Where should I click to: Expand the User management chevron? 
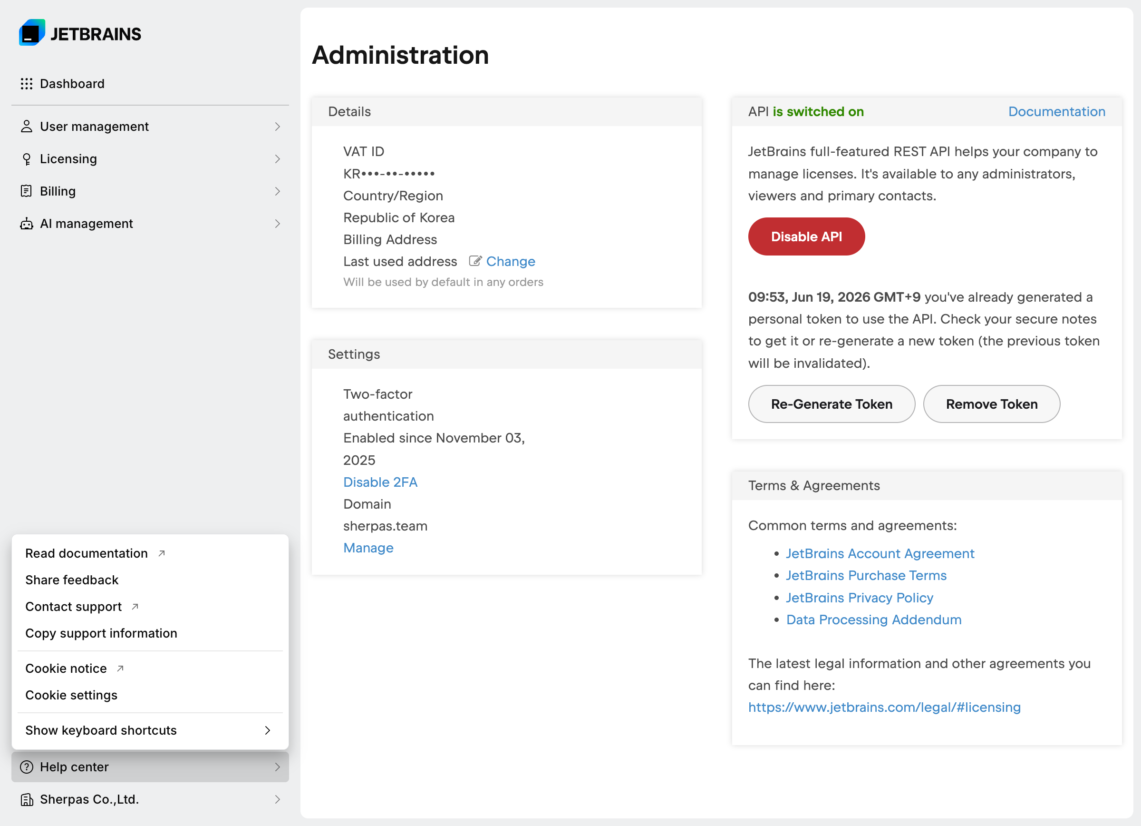click(x=277, y=127)
